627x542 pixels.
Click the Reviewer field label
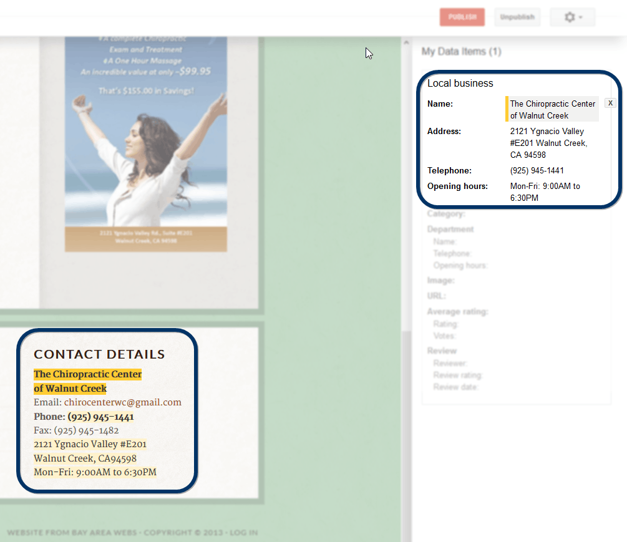pos(450,363)
